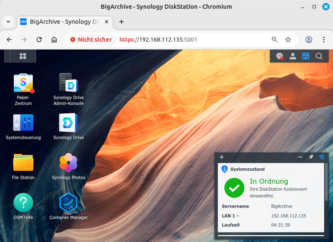
Task: Open Paket-Zentrum from the desktop
Action: 23,83
